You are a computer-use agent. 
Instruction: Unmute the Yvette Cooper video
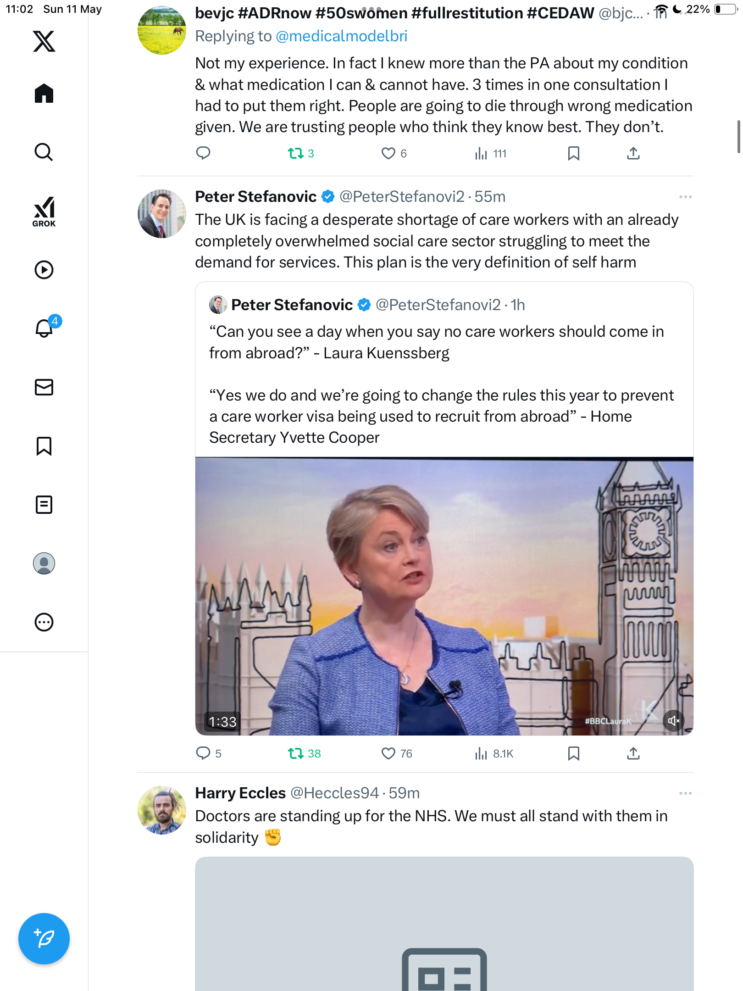click(x=673, y=721)
